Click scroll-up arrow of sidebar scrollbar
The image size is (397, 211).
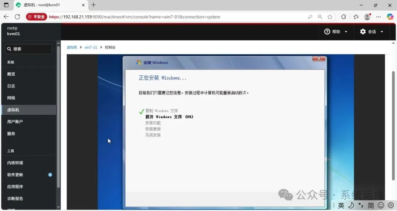(x=58, y=43)
